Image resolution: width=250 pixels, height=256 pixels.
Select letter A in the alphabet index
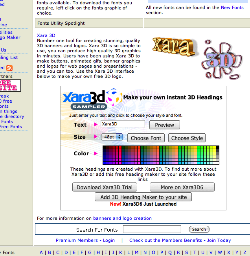click(x=41, y=252)
